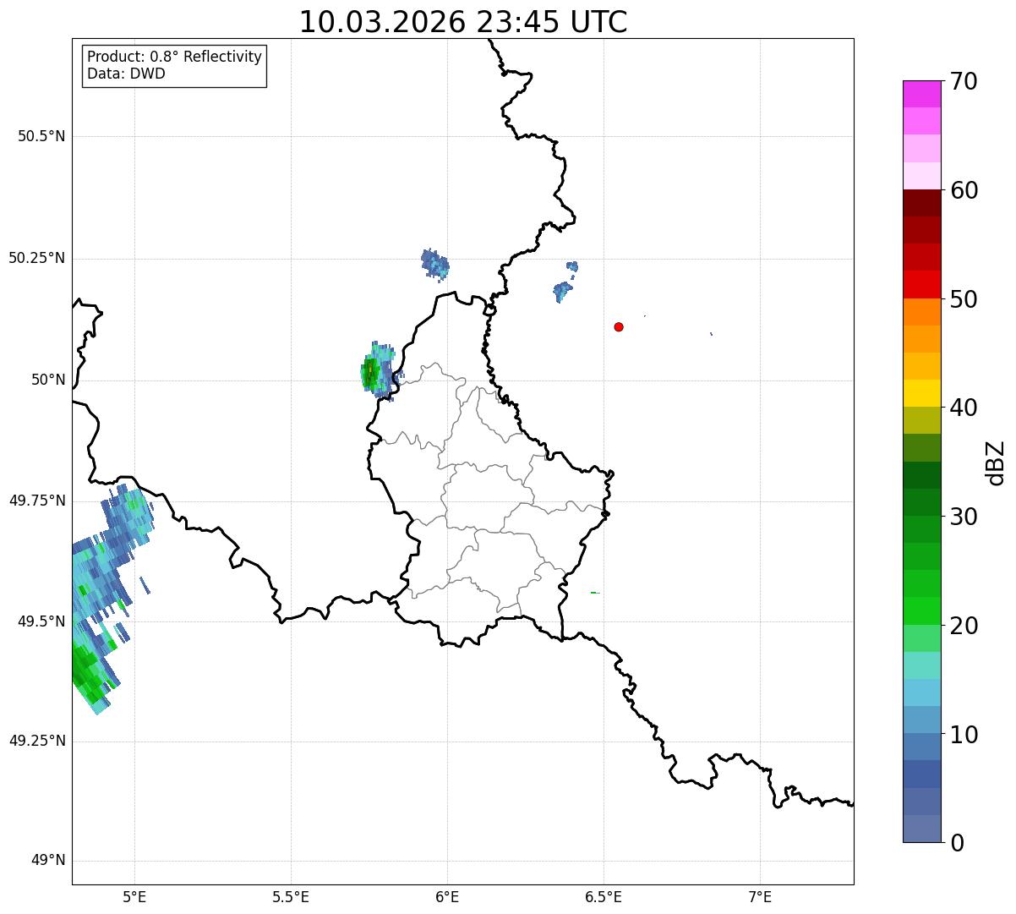
Task: Click the 6°E longitude label
Action: point(447,897)
